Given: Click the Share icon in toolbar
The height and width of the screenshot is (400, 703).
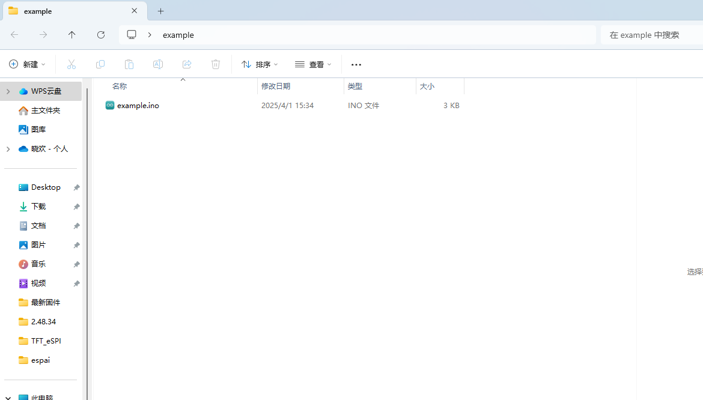Looking at the screenshot, I should coord(187,64).
